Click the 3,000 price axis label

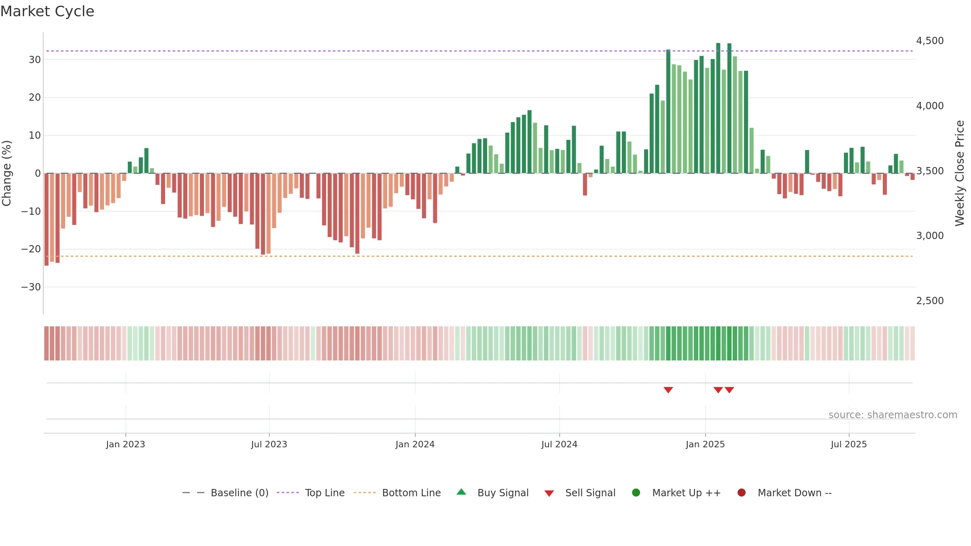[930, 235]
